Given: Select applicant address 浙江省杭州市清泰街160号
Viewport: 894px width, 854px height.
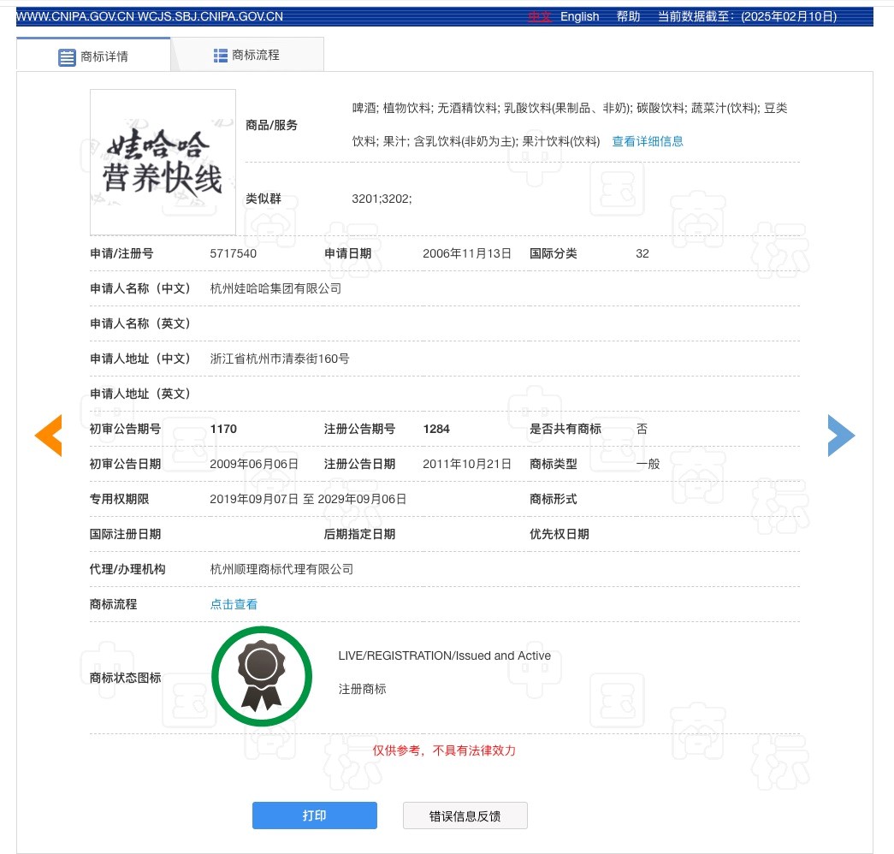Looking at the screenshot, I should (x=280, y=359).
